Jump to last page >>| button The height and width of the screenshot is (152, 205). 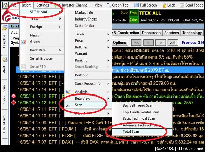coord(173,42)
